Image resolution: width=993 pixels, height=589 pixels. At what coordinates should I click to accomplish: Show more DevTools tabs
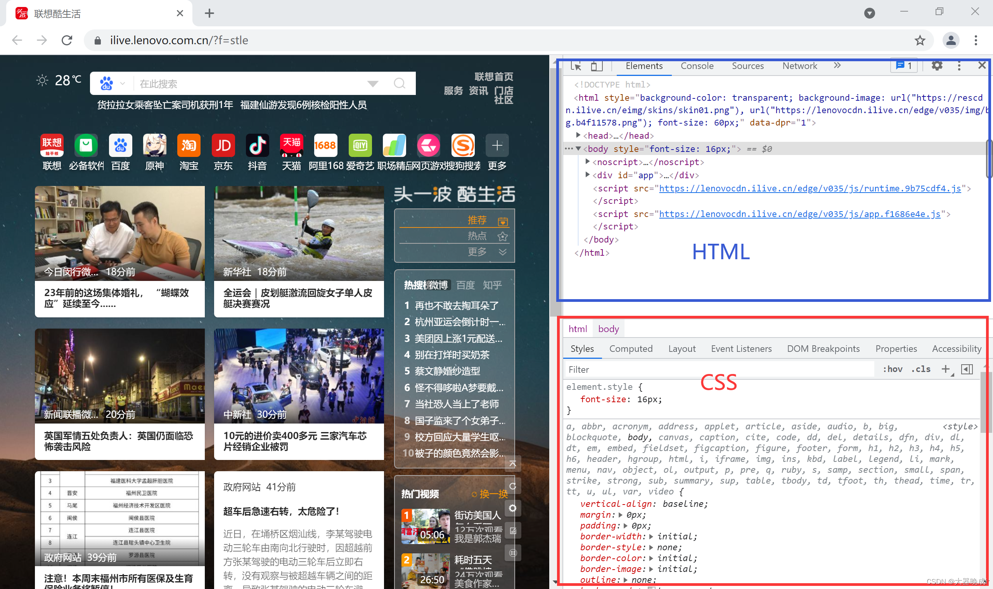point(837,65)
